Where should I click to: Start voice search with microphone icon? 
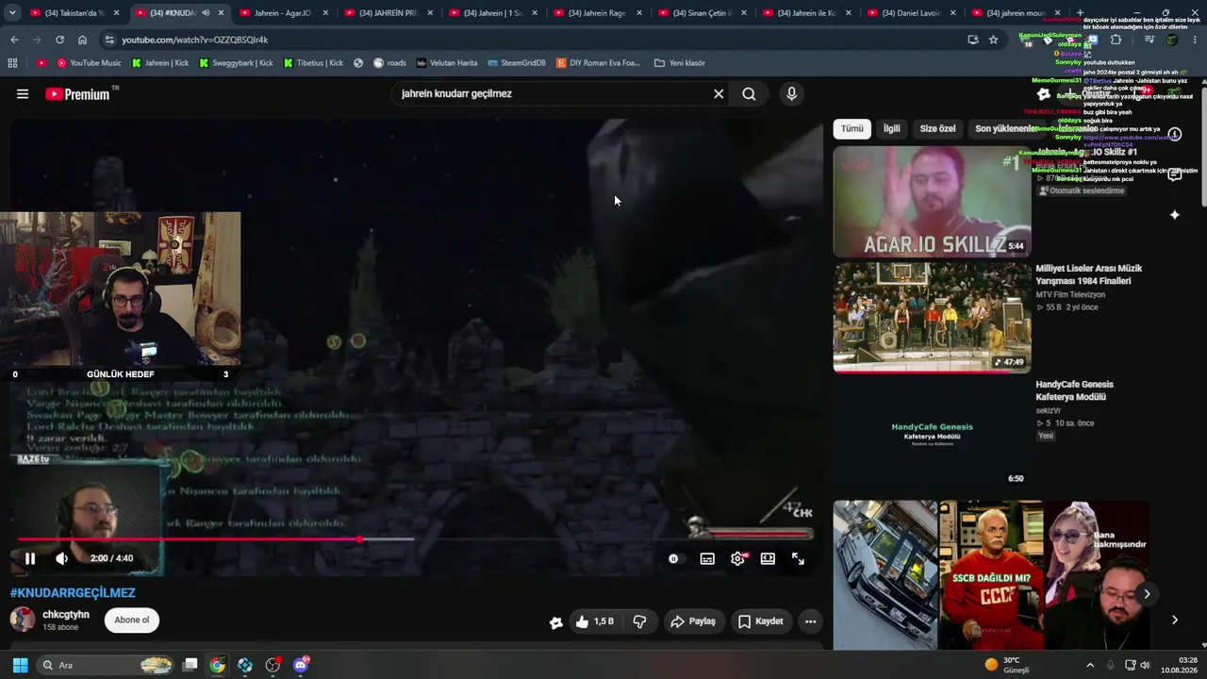coord(791,94)
